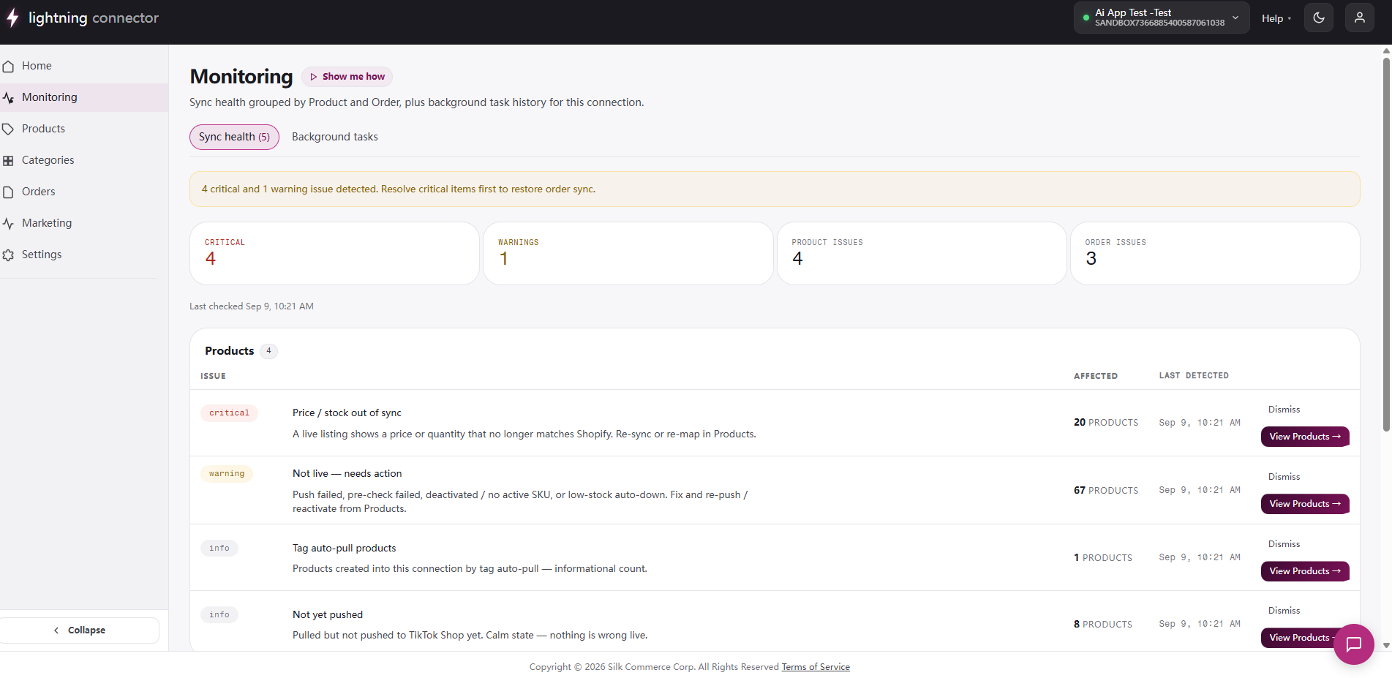Switch to the Background tasks tab
The height and width of the screenshot is (678, 1392).
(x=335, y=137)
